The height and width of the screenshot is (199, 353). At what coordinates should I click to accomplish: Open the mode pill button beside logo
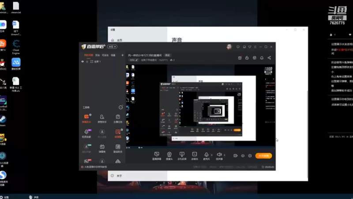(x=112, y=47)
